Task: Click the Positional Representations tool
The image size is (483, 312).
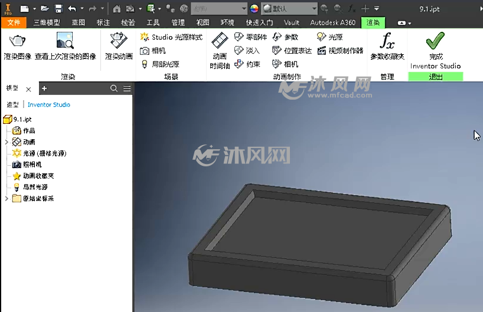Action: (292, 51)
